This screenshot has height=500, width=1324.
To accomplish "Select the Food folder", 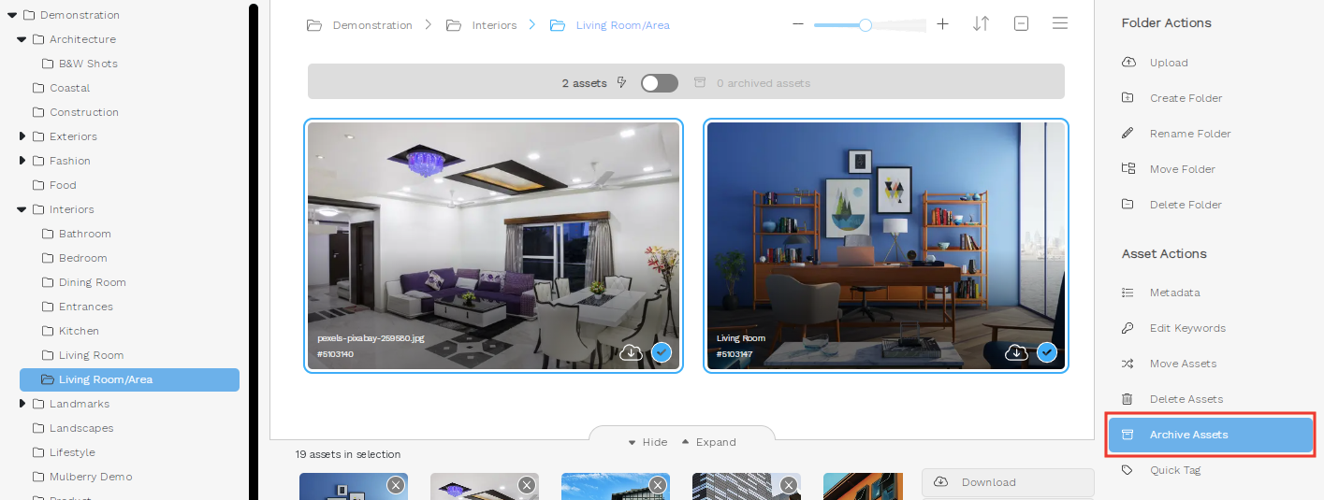I will click(63, 185).
